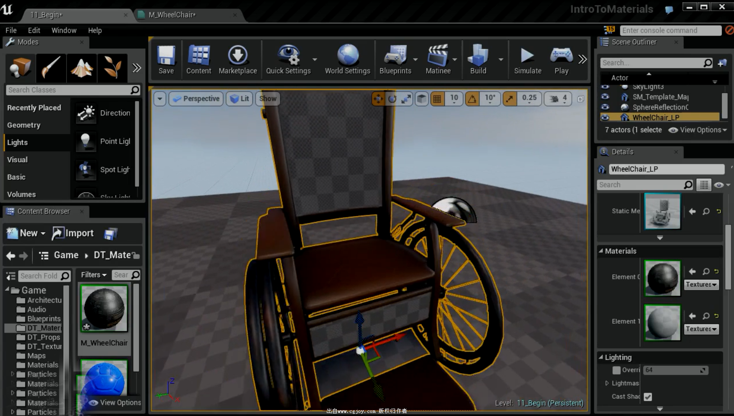Save the current level

(166, 60)
